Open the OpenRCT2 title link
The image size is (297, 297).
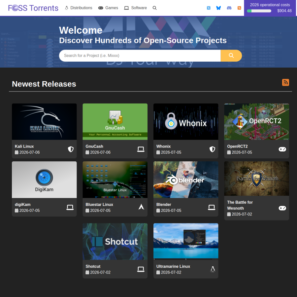(237, 147)
